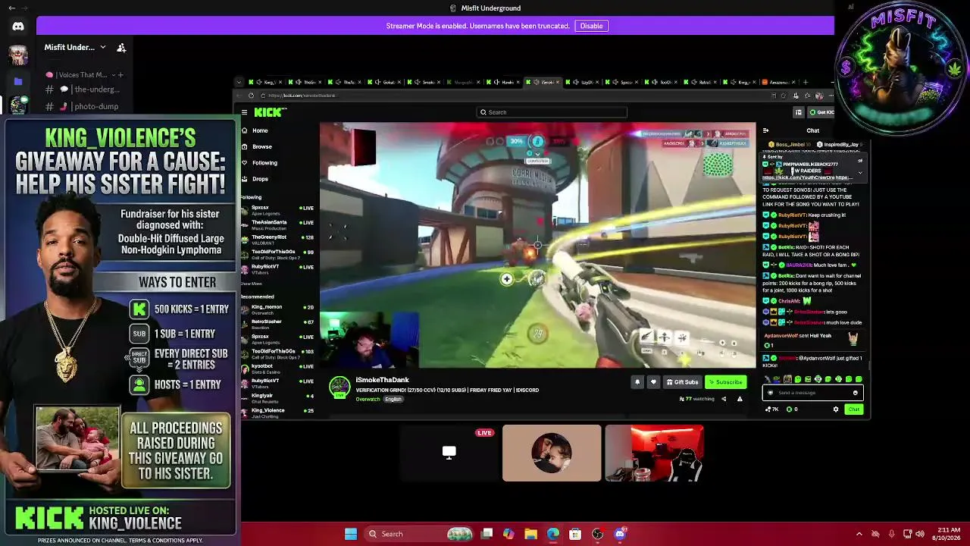The width and height of the screenshot is (970, 546).
Task: Click the Windows taskbar Search box
Action: tap(418, 534)
